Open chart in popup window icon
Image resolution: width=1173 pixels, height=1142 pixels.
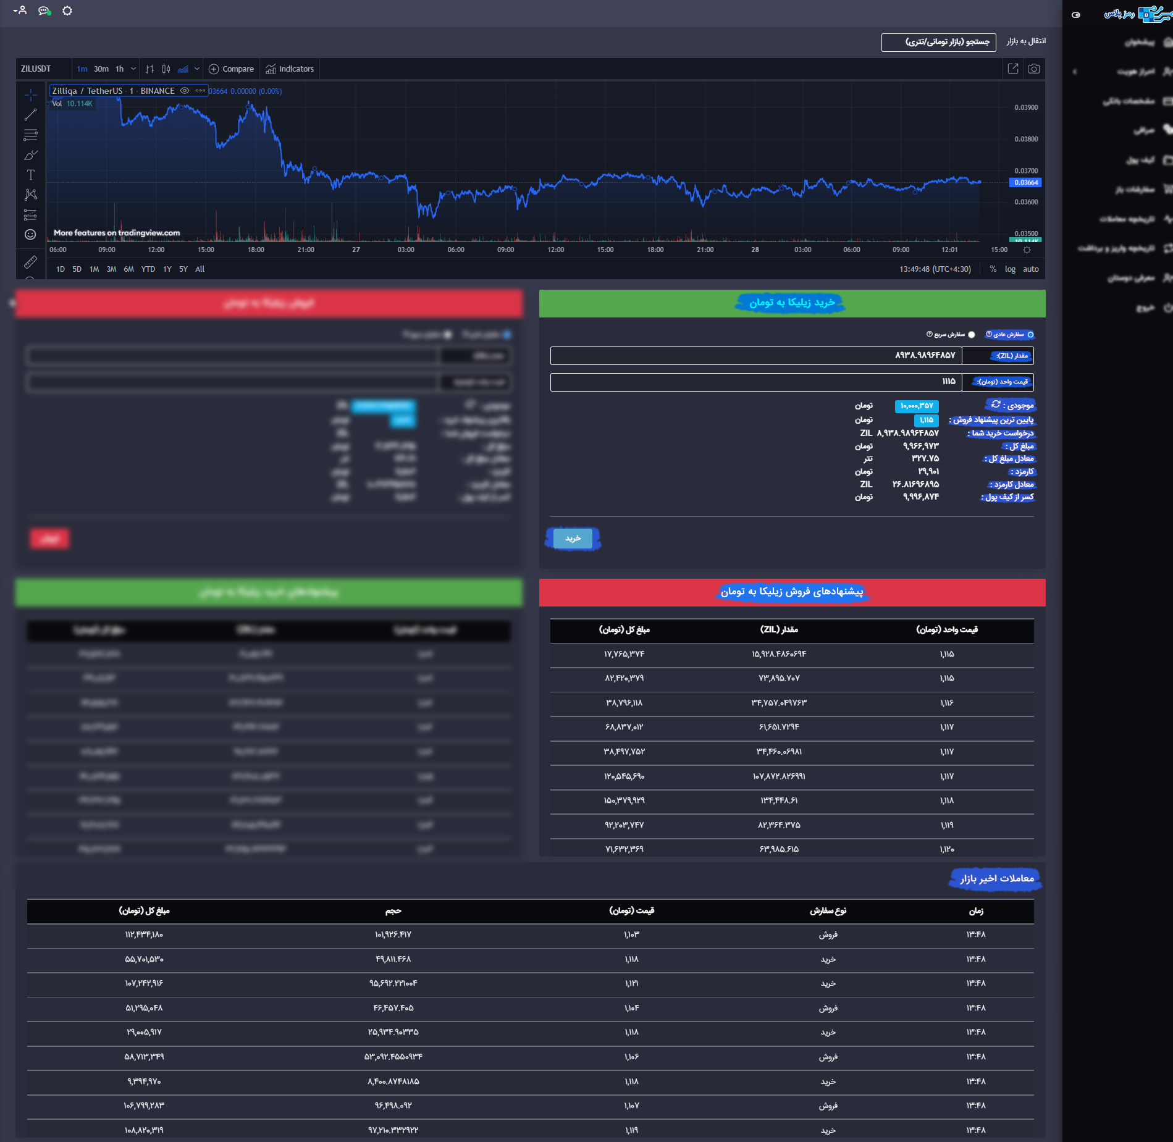(1013, 69)
